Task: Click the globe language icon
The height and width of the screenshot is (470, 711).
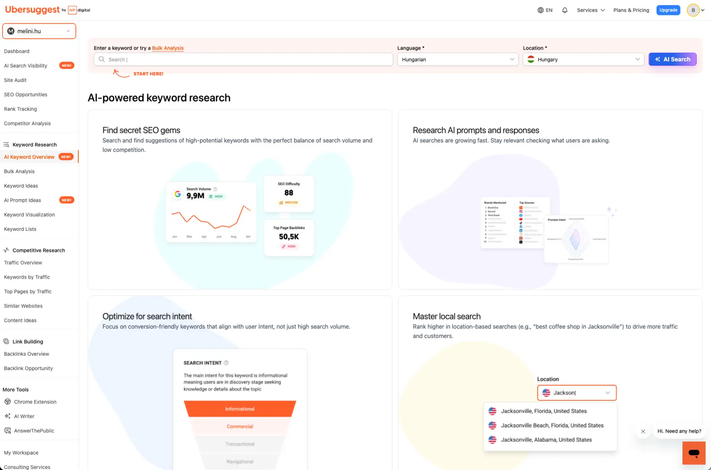Action: 541,10
